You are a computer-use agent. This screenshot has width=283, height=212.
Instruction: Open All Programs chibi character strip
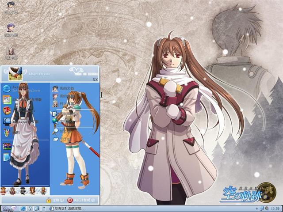(25, 191)
